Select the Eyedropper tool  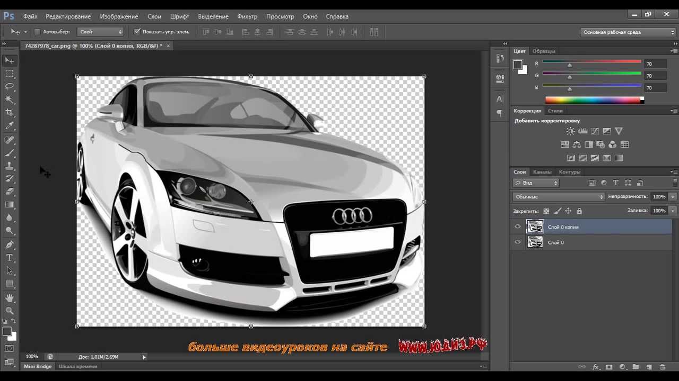[x=10, y=126]
